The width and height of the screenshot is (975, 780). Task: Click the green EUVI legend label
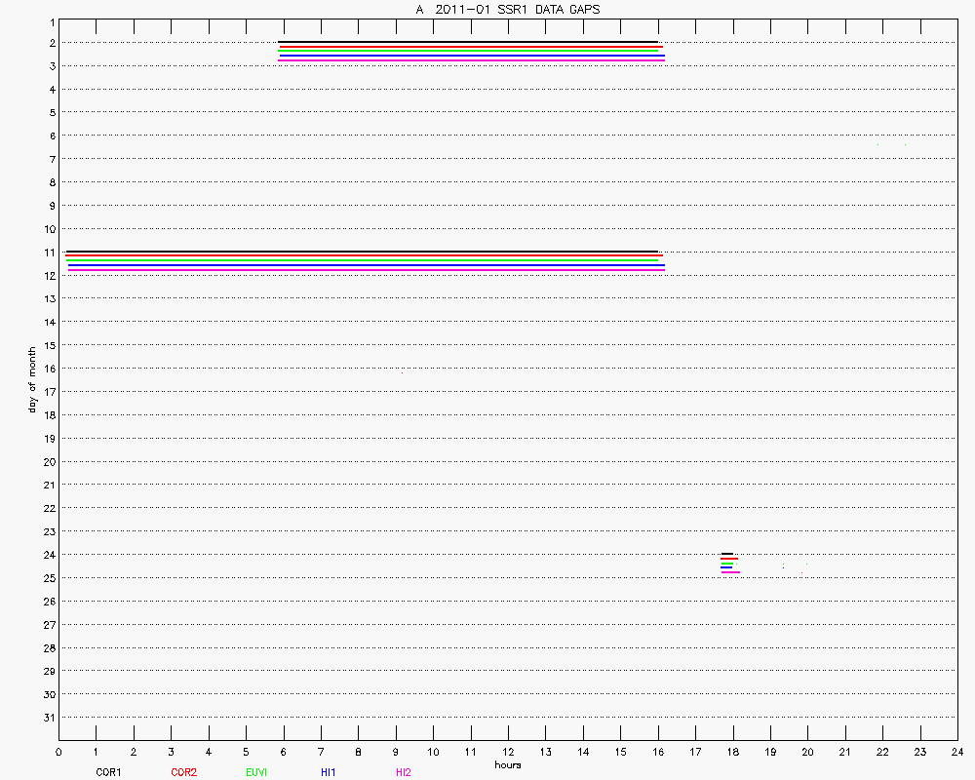pos(256,772)
